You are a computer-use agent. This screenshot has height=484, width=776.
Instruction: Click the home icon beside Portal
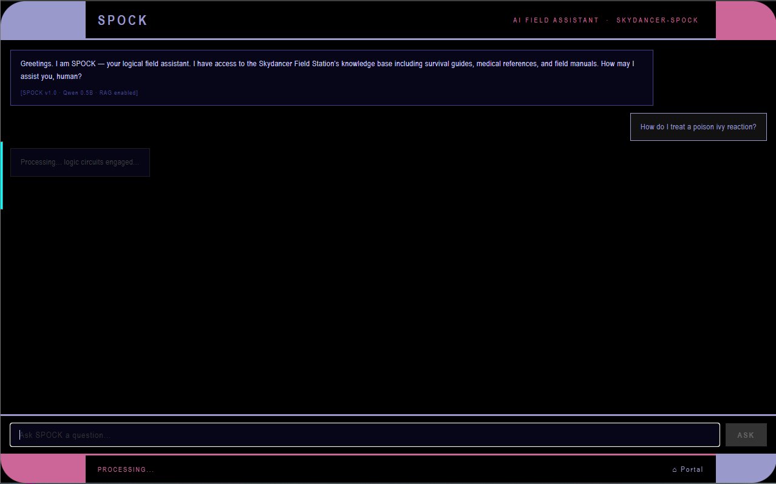[675, 469]
